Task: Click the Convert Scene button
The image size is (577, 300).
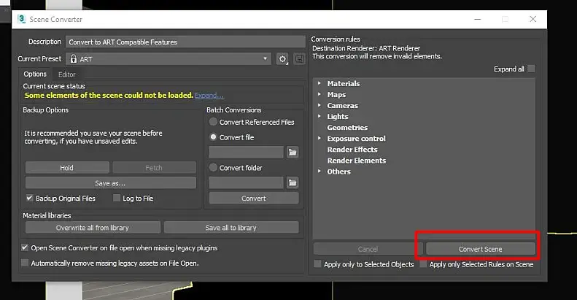Action: click(x=480, y=249)
